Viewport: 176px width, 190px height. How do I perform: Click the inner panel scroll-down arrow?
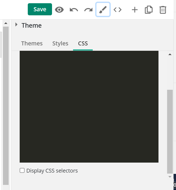[x=170, y=177]
